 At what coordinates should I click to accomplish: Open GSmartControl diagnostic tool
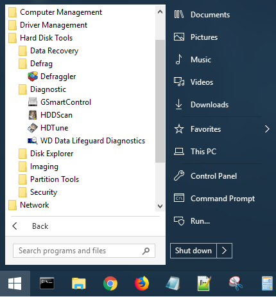tap(60, 102)
